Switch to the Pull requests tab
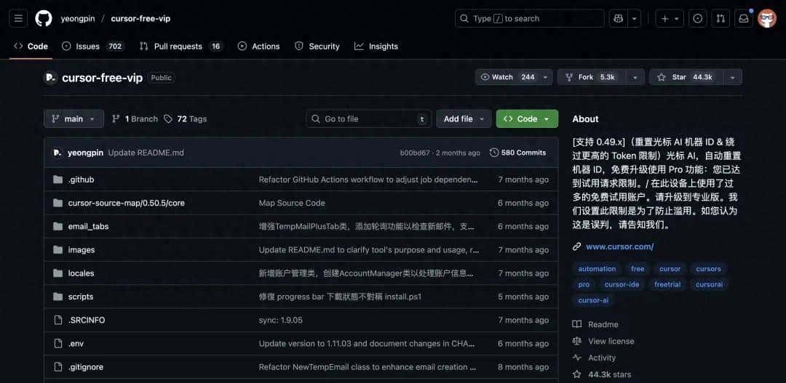Viewport: 786px width, 383px height. pyautogui.click(x=180, y=46)
